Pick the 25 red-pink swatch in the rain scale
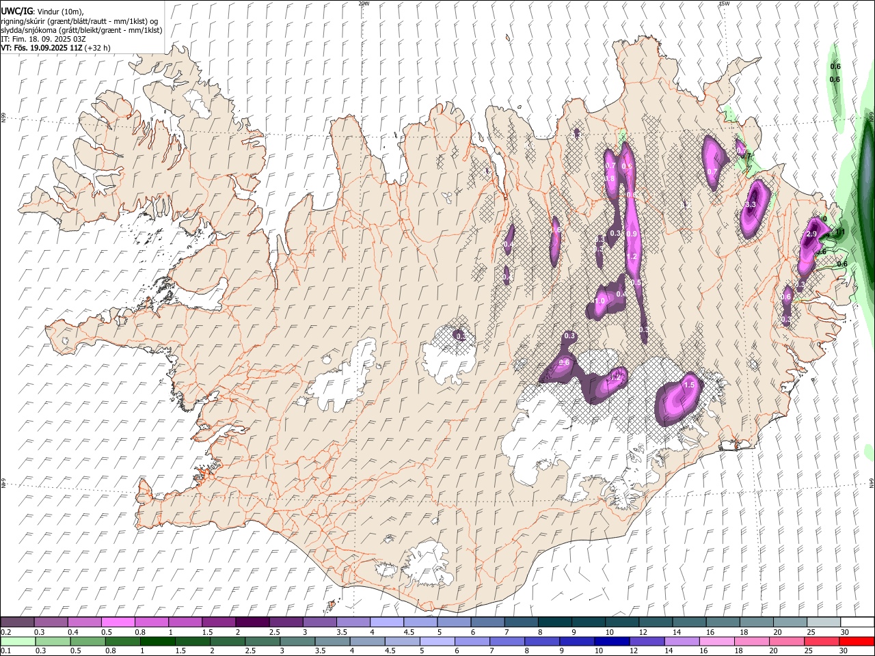Screen dimensions: 875x656 coord(822,642)
